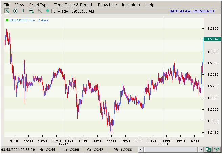The height and width of the screenshot is (154, 222).
Task: Click the 1.2260 price axis label
Action: (x=213, y=86)
